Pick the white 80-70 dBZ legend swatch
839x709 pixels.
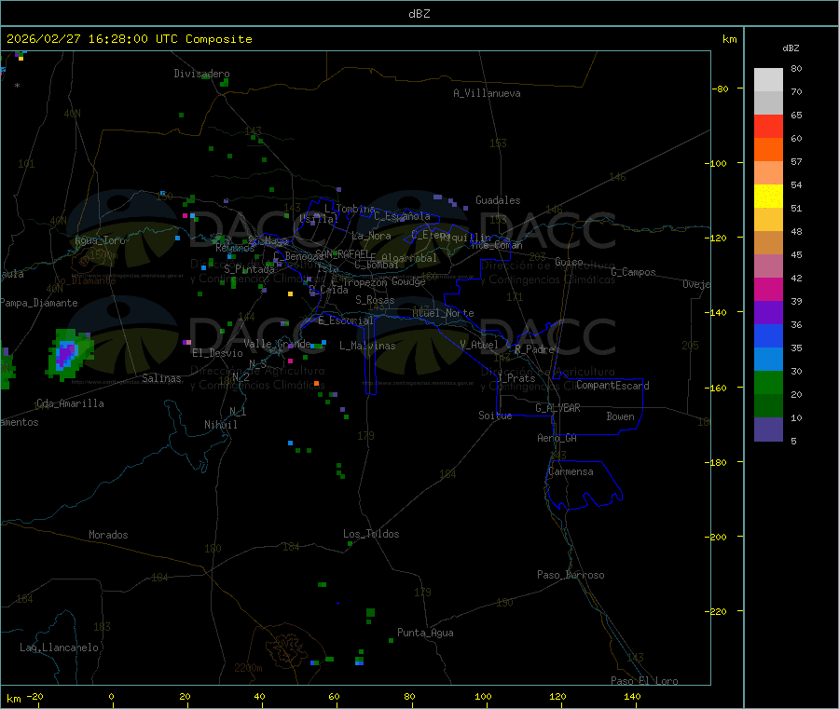768,80
